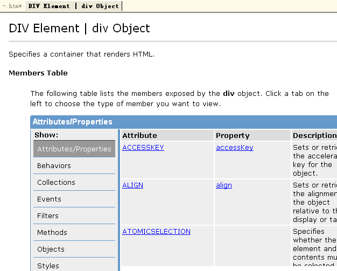Click the Property column header
This screenshot has width=337, height=271.
[x=233, y=136]
